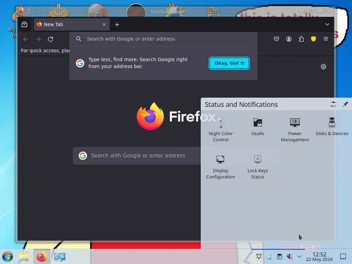Reload the current Firefox page
This screenshot has height=264, width=352.
click(51, 39)
